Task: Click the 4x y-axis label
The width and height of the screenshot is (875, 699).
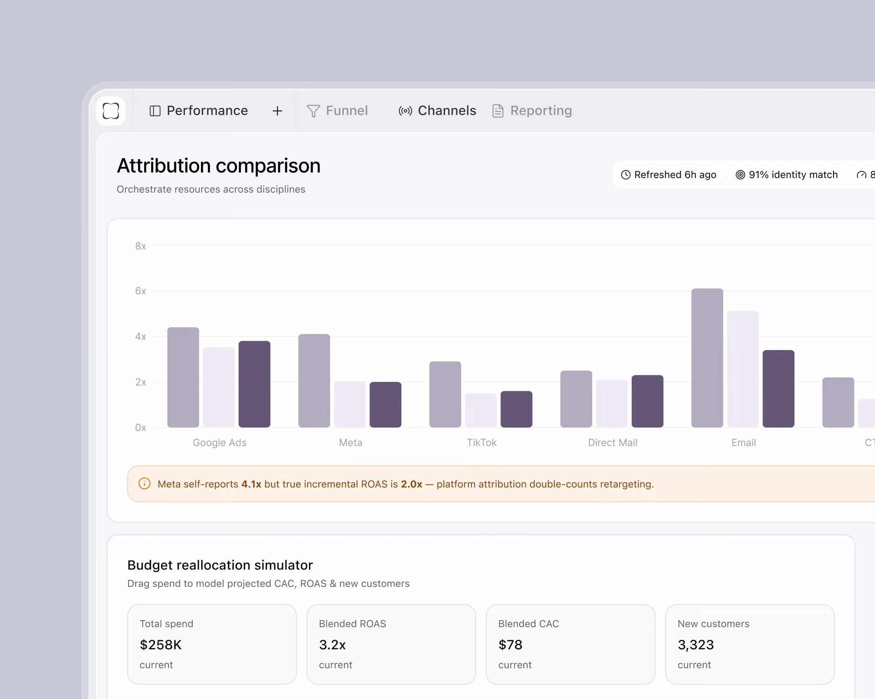Action: pyautogui.click(x=140, y=337)
